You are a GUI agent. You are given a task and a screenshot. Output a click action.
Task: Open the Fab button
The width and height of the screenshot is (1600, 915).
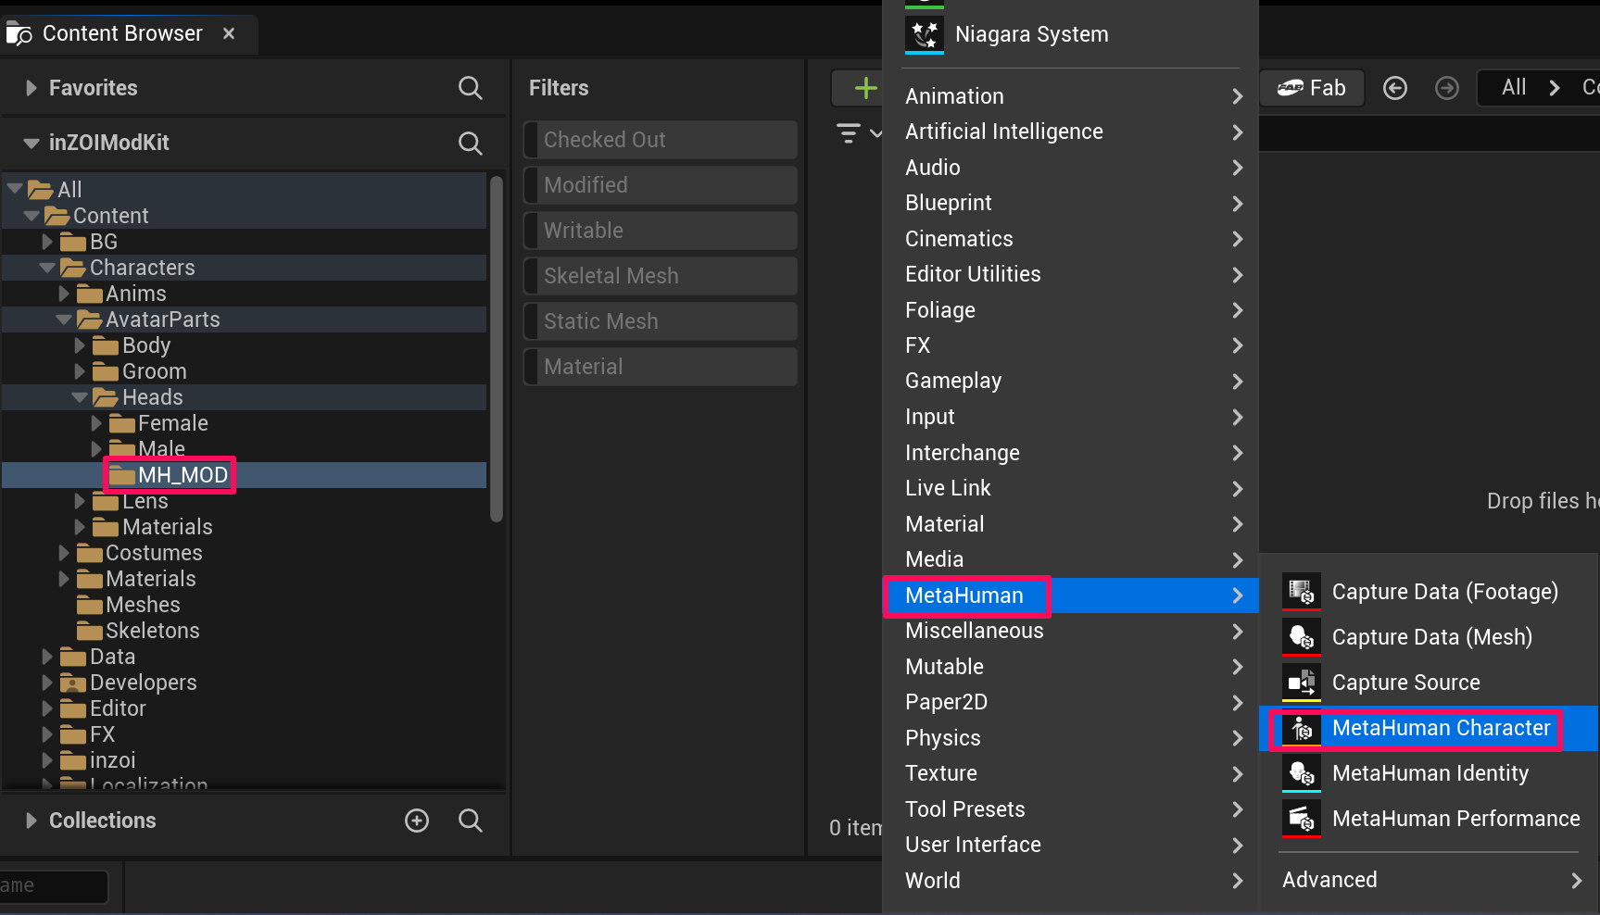[x=1312, y=88]
